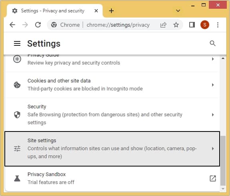Open a new tab with plus button
Image resolution: width=230 pixels, height=196 pixels.
click(x=111, y=11)
